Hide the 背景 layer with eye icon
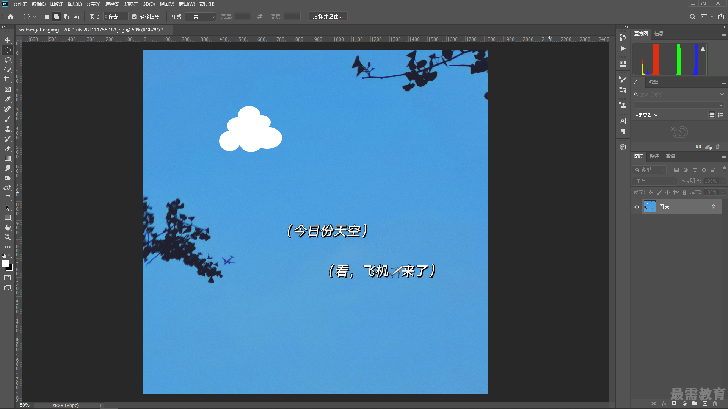The image size is (728, 409). coord(637,207)
